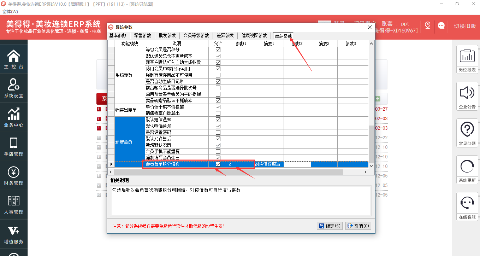Toggle 是否设置密码 checkbox
The image size is (480, 256).
tap(218, 132)
